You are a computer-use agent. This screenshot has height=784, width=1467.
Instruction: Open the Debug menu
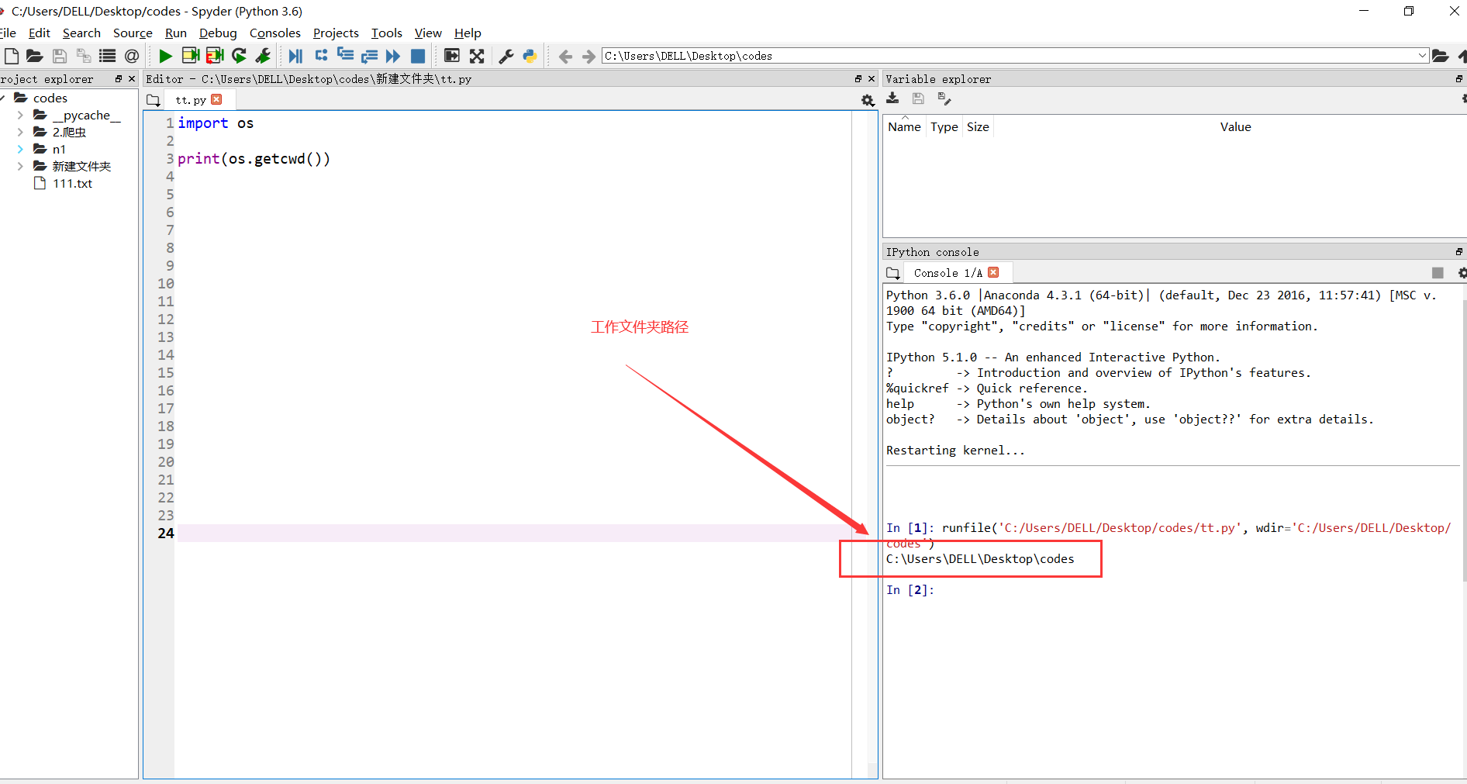[x=218, y=33]
